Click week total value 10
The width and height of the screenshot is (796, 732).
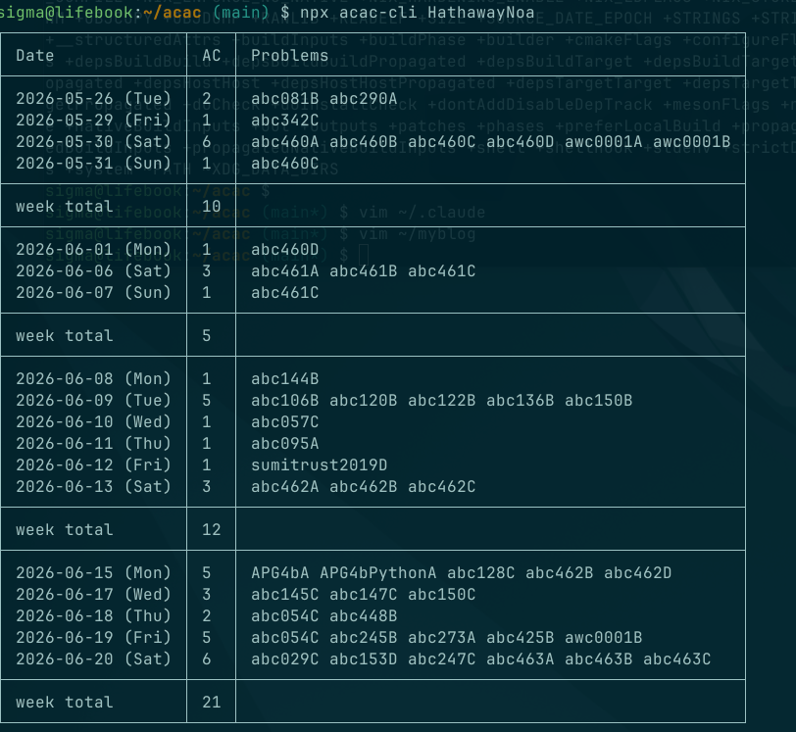(211, 207)
